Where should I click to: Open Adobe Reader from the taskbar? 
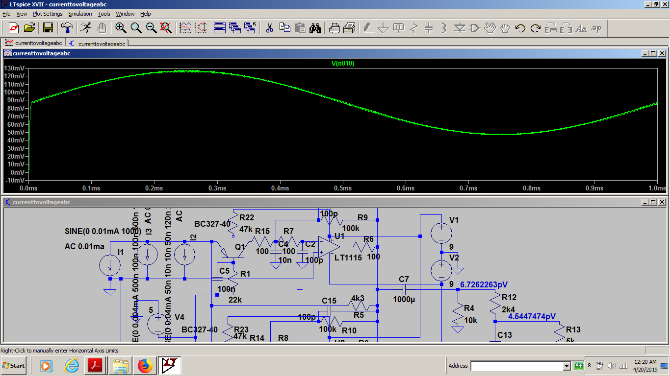tap(94, 365)
